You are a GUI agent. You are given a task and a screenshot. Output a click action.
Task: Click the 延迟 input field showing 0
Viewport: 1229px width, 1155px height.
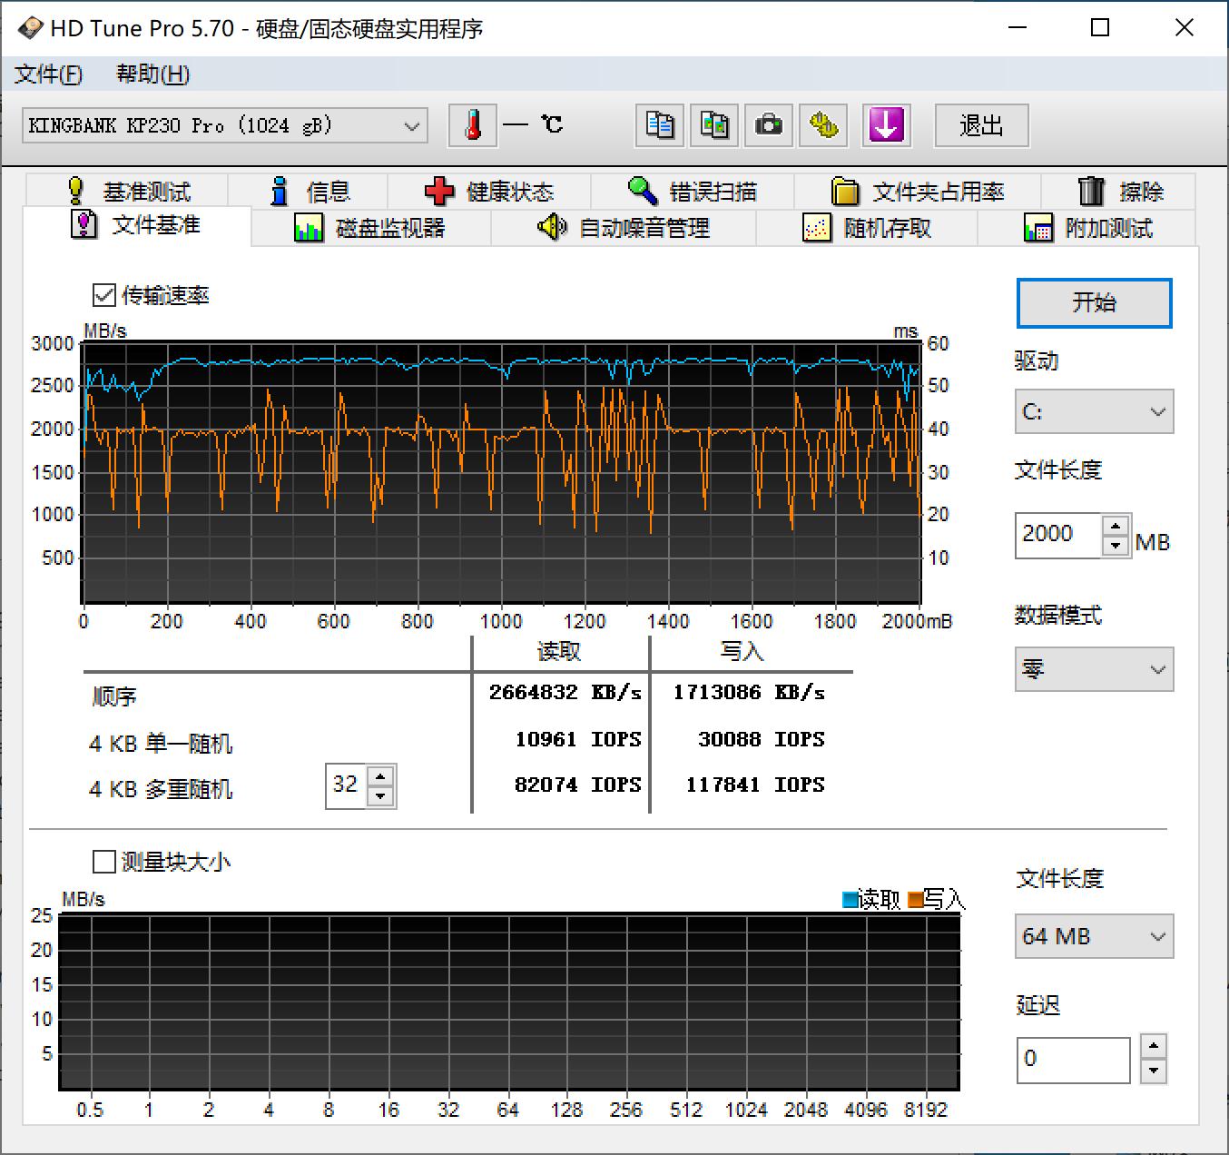[1073, 1059]
